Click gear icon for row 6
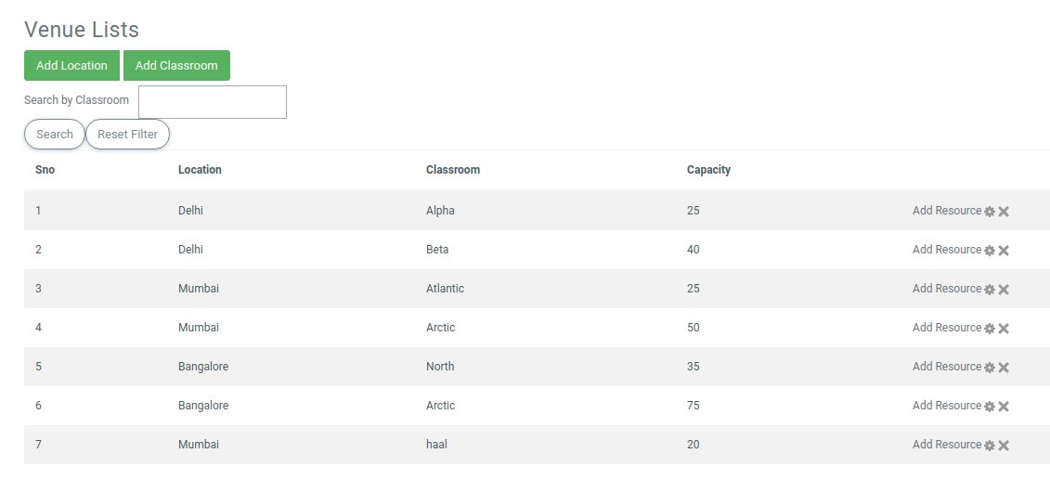The image size is (1050, 492). point(990,407)
